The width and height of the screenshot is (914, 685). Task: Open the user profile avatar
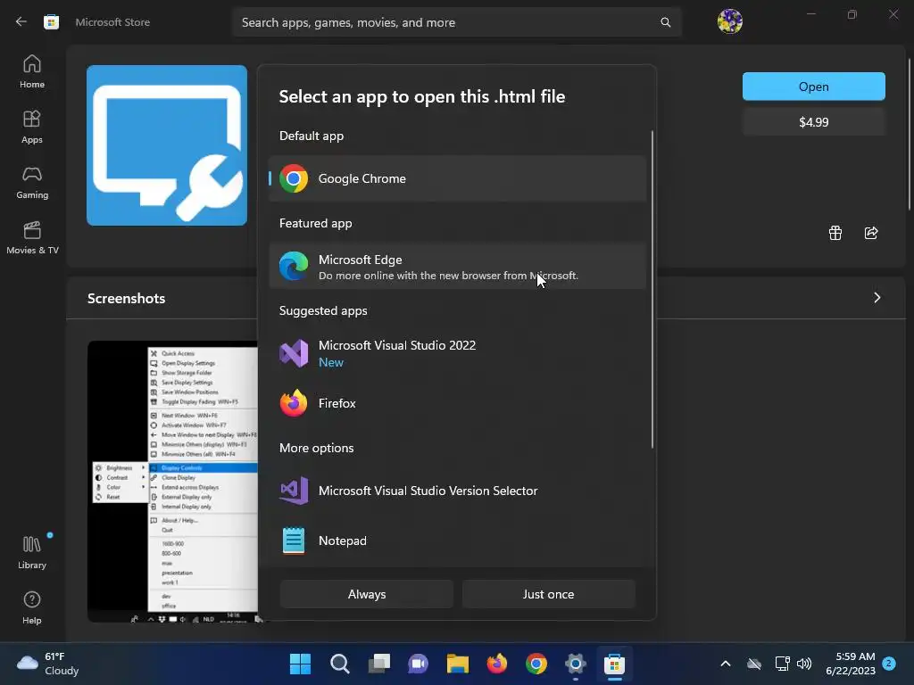pyautogui.click(x=729, y=21)
